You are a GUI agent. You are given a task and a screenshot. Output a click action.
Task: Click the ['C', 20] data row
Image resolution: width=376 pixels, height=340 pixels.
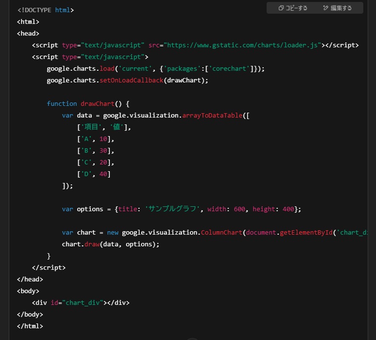coord(95,162)
